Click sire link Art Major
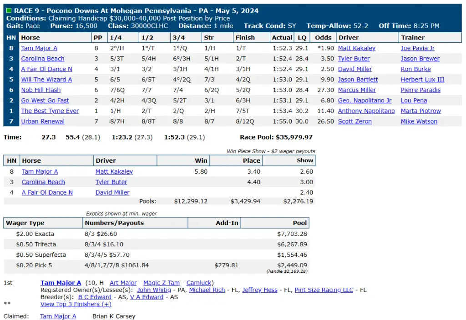The height and width of the screenshot is (320, 466). tap(123, 283)
